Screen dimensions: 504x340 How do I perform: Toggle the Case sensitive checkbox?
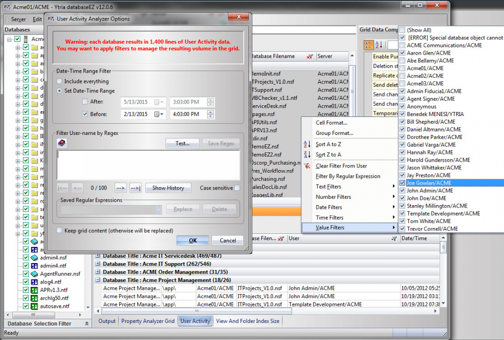[x=237, y=188]
